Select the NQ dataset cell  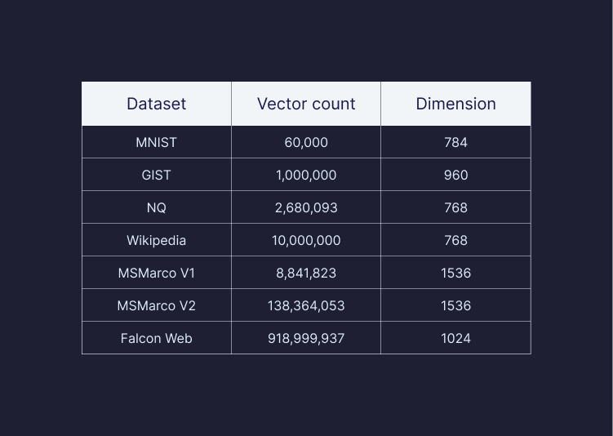pyautogui.click(x=156, y=207)
